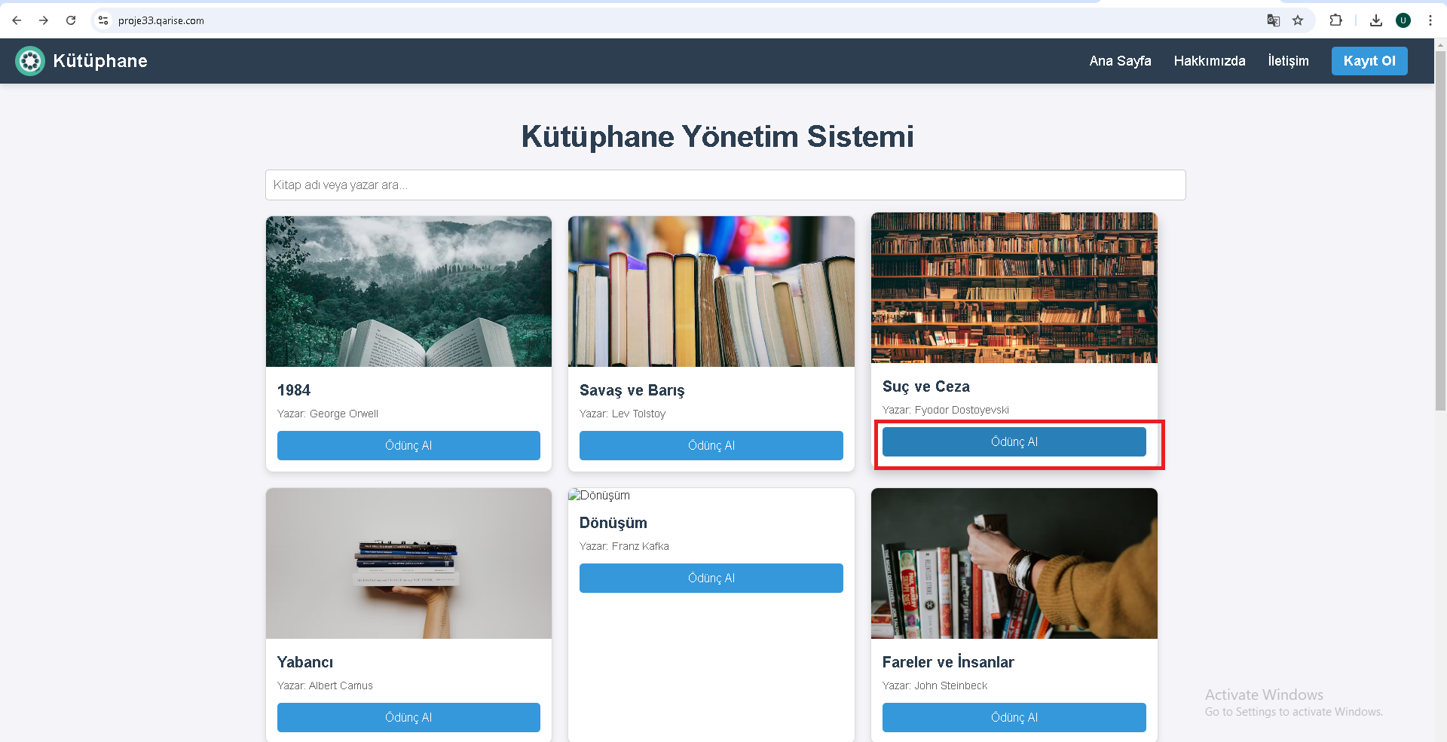Borrow Savaş ve Barış with Ödünç Al
This screenshot has height=742, width=1447.
coord(711,445)
